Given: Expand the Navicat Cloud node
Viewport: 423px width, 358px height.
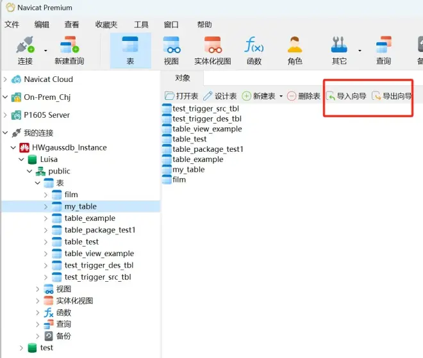Looking at the screenshot, I should tap(5, 79).
